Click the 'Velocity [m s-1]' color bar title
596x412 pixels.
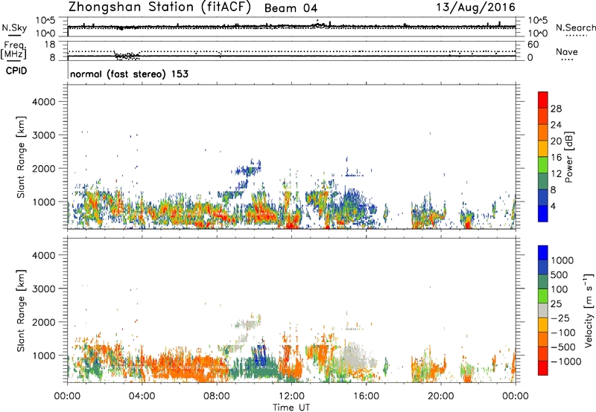(x=589, y=311)
